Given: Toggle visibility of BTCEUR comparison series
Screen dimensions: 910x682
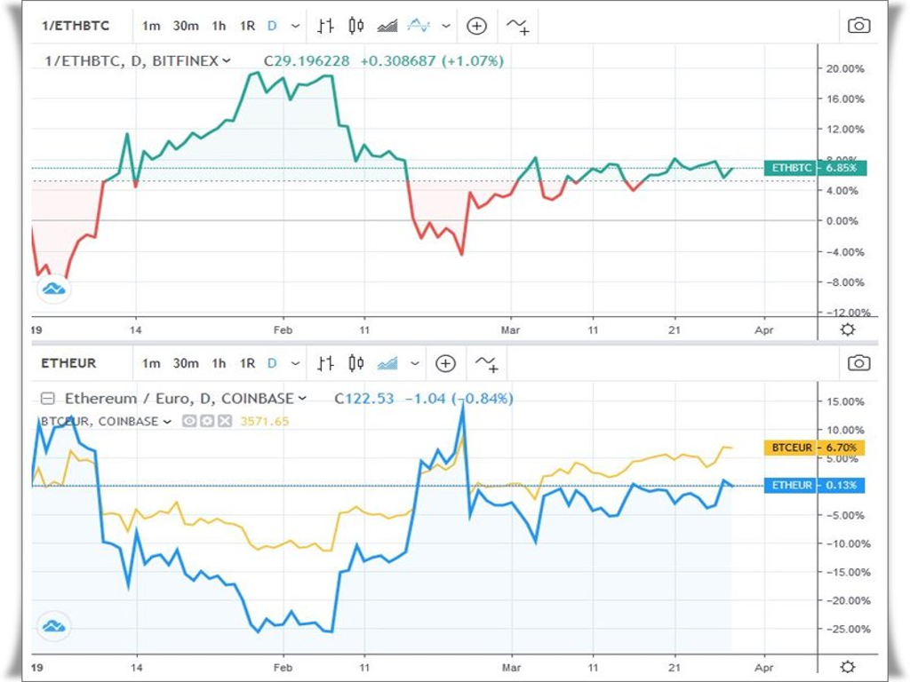Looking at the screenshot, I should [189, 421].
